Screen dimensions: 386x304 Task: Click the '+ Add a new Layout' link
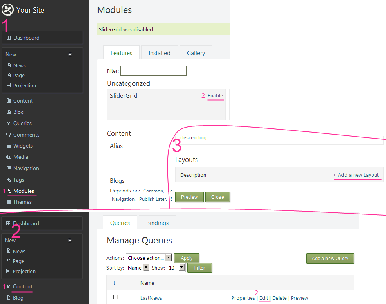click(x=356, y=175)
